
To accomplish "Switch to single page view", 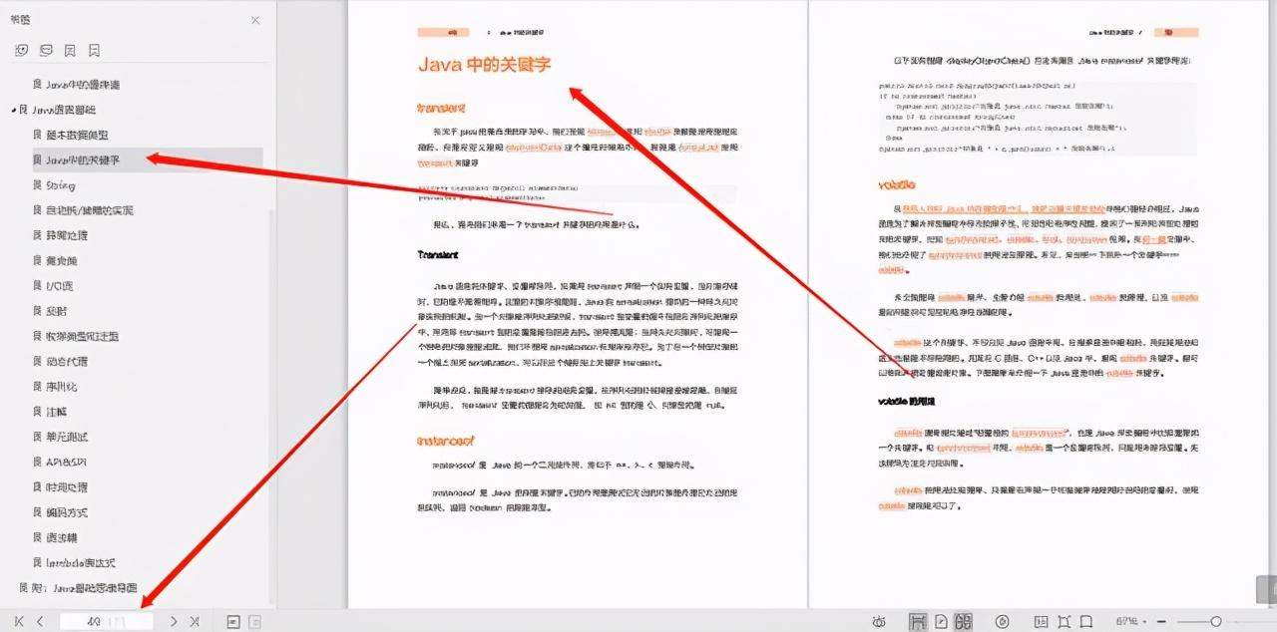I will tap(941, 621).
